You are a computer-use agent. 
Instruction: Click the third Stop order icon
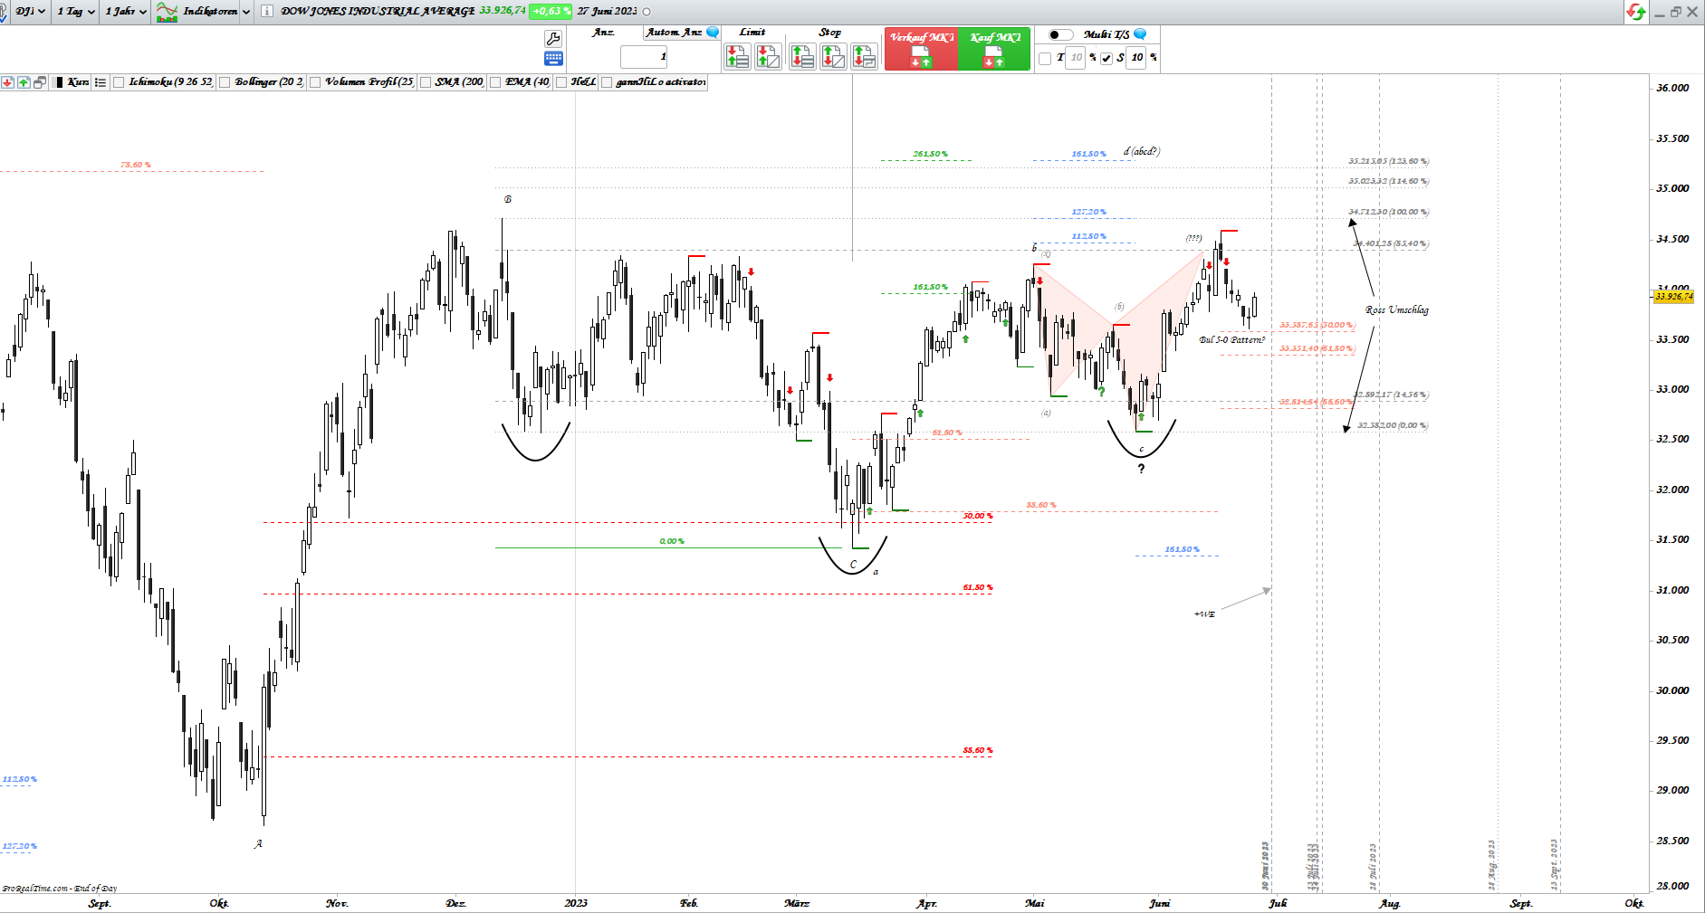coord(864,56)
